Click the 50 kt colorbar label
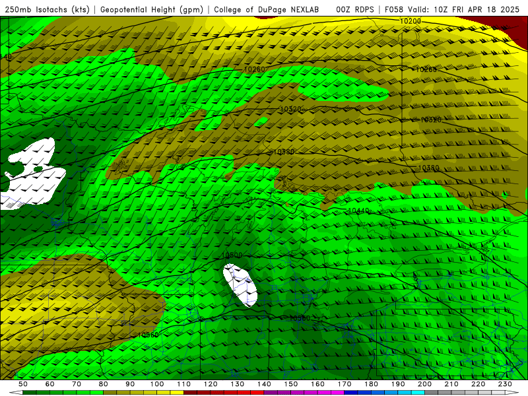The height and width of the screenshot is (396, 528). [x=23, y=384]
